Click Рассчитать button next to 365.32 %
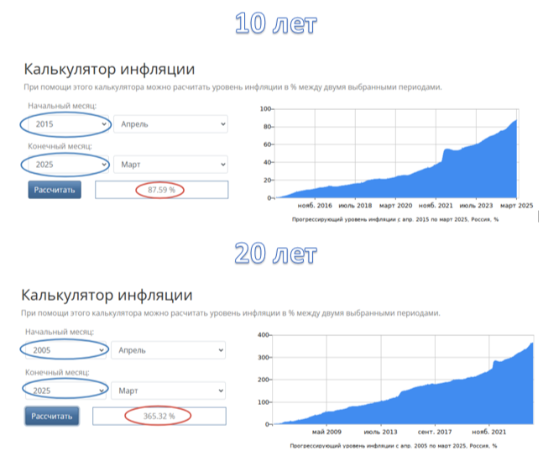Screen dimensions: 543x467 coord(52,416)
